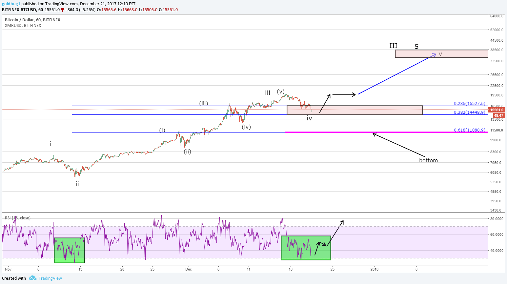Open the TradingView link in footer
This screenshot has width=507, height=284.
point(50,278)
